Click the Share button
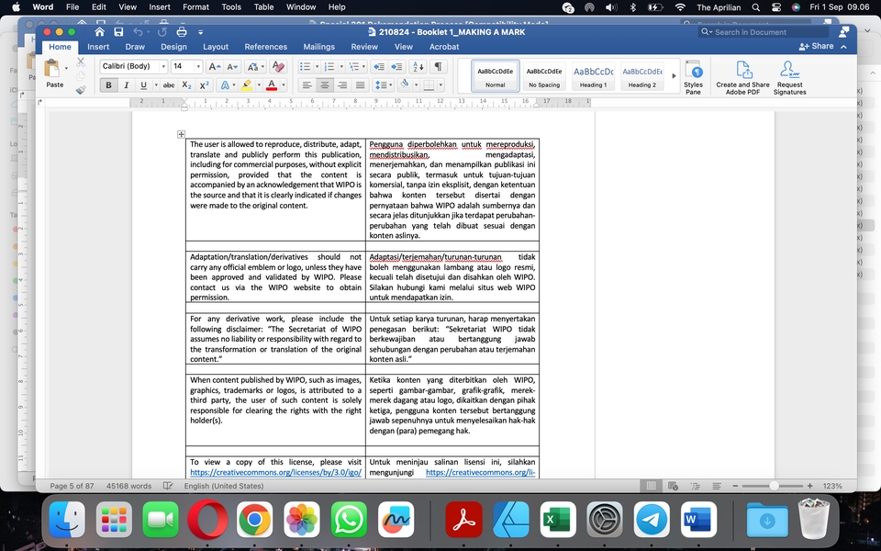The width and height of the screenshot is (881, 551). tap(817, 47)
